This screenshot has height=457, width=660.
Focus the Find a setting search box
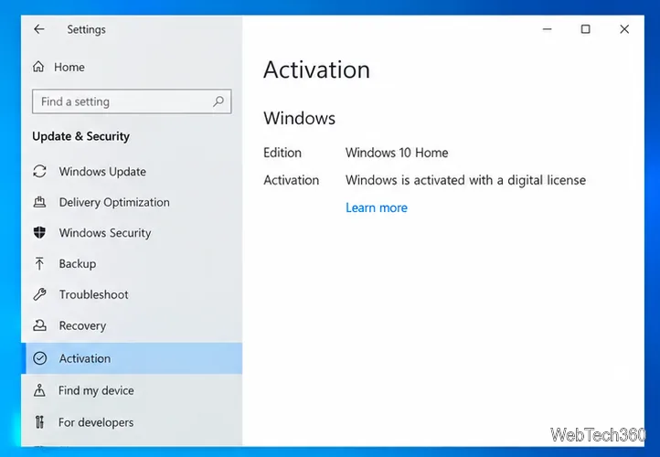(132, 101)
